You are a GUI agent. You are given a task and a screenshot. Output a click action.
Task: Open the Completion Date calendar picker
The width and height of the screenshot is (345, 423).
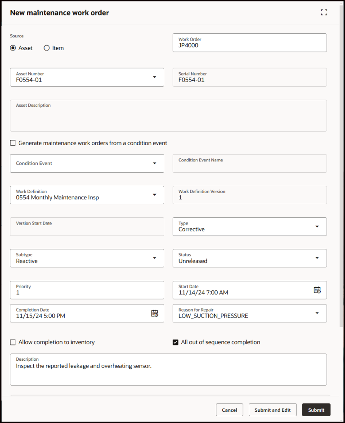pos(154,313)
